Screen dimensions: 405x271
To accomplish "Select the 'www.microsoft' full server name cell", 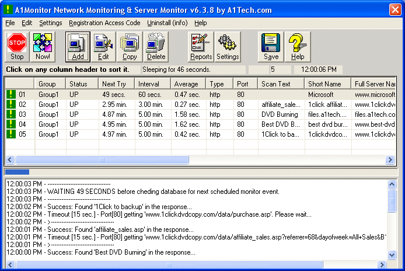I will click(373, 95).
